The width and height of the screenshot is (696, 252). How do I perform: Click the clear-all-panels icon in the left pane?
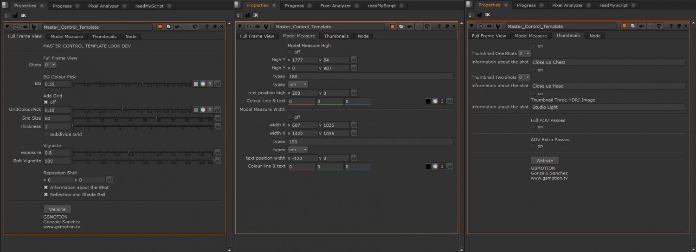[x=23, y=15]
